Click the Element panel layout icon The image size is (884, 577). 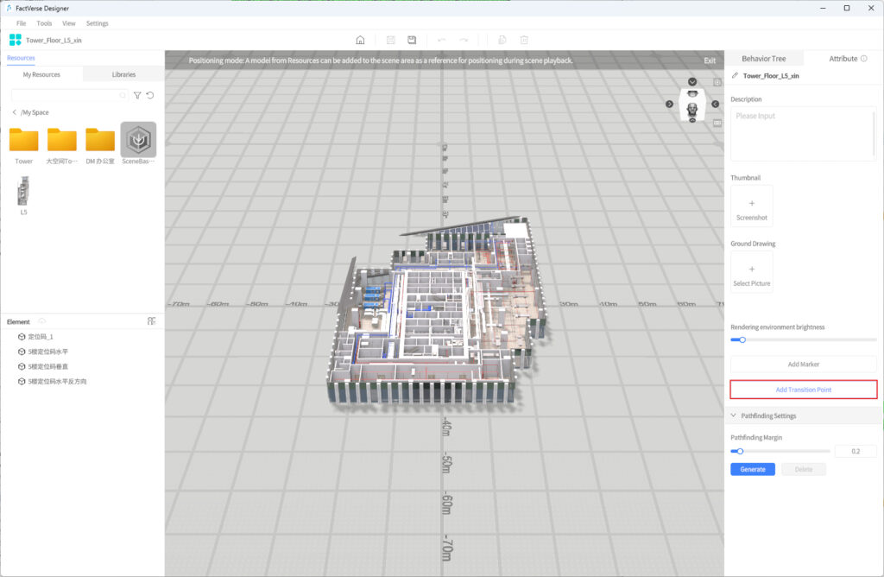click(x=151, y=321)
